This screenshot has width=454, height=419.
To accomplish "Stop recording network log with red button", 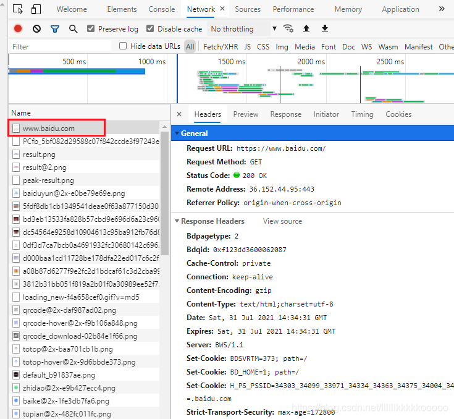I will pos(18,28).
